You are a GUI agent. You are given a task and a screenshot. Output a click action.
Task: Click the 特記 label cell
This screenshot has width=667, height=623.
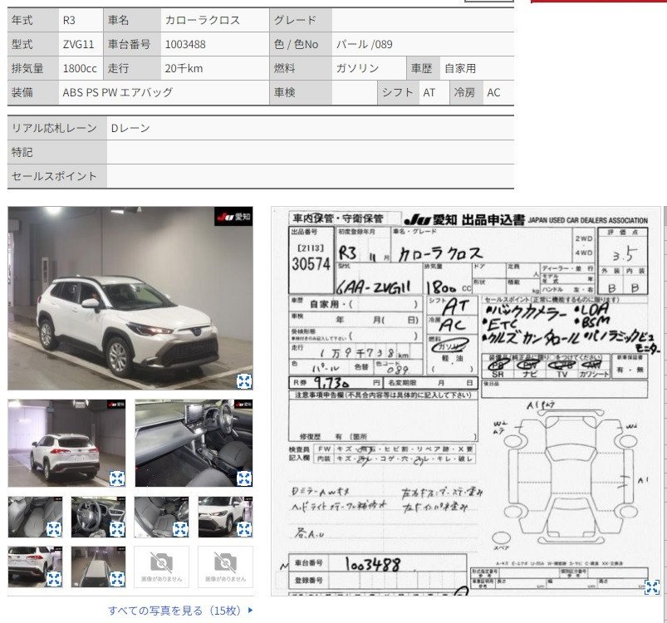click(x=57, y=152)
